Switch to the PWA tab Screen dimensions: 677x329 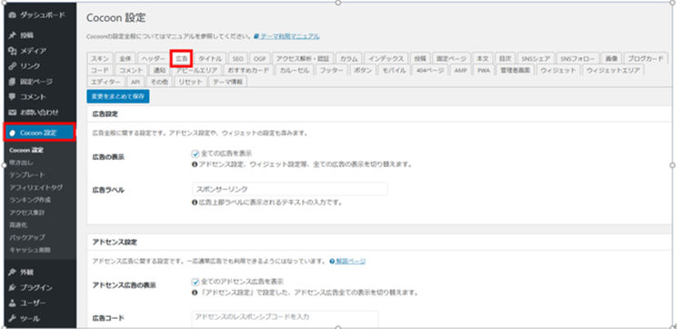coord(483,70)
